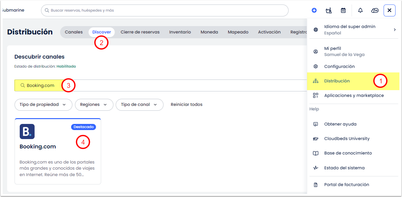Click the Distribución hierarchy icon
Screen dimensions: 402x197
(x=316, y=81)
